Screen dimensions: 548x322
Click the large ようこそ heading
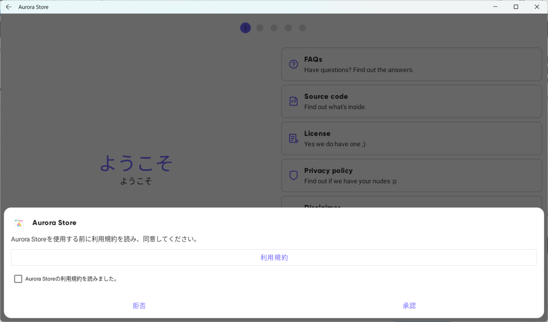coord(136,163)
